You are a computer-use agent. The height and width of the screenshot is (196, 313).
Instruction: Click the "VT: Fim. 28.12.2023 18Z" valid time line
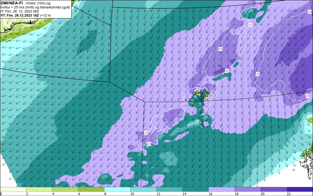tap(20, 15)
